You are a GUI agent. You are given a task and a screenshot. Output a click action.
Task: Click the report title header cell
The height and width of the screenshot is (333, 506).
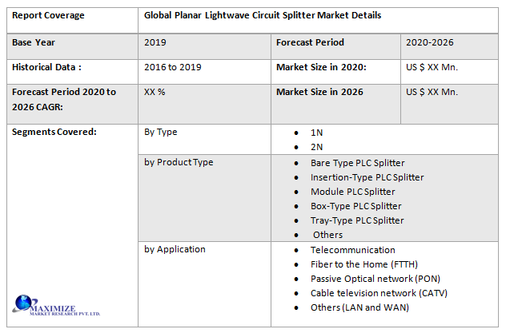click(x=263, y=15)
